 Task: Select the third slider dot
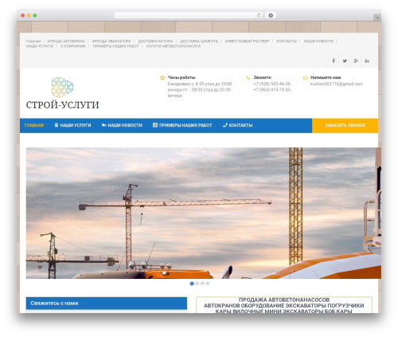point(202,284)
